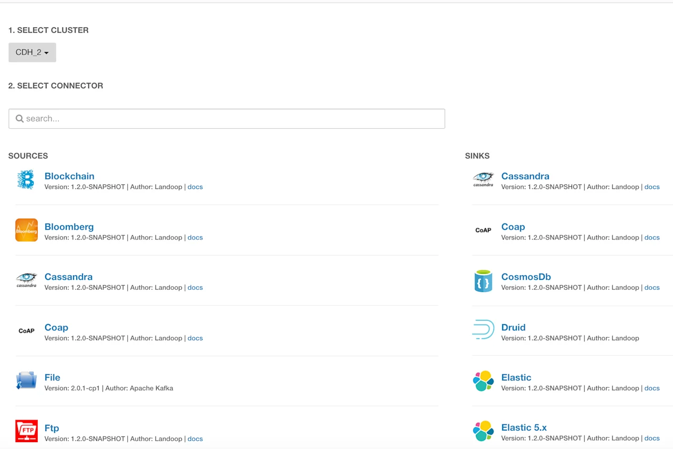
Task: Click the Elastic 5.x sink logo
Action: point(483,431)
